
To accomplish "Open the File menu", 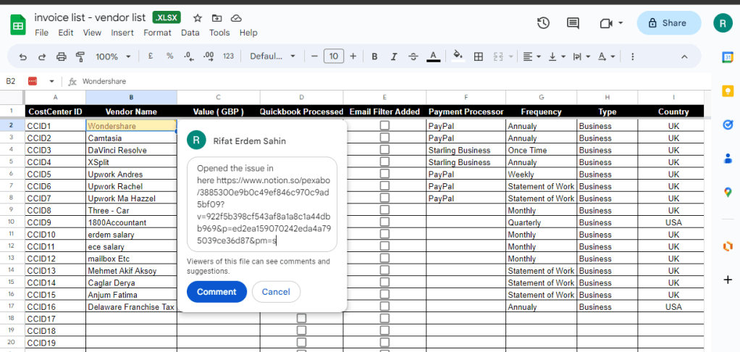I will tap(41, 33).
